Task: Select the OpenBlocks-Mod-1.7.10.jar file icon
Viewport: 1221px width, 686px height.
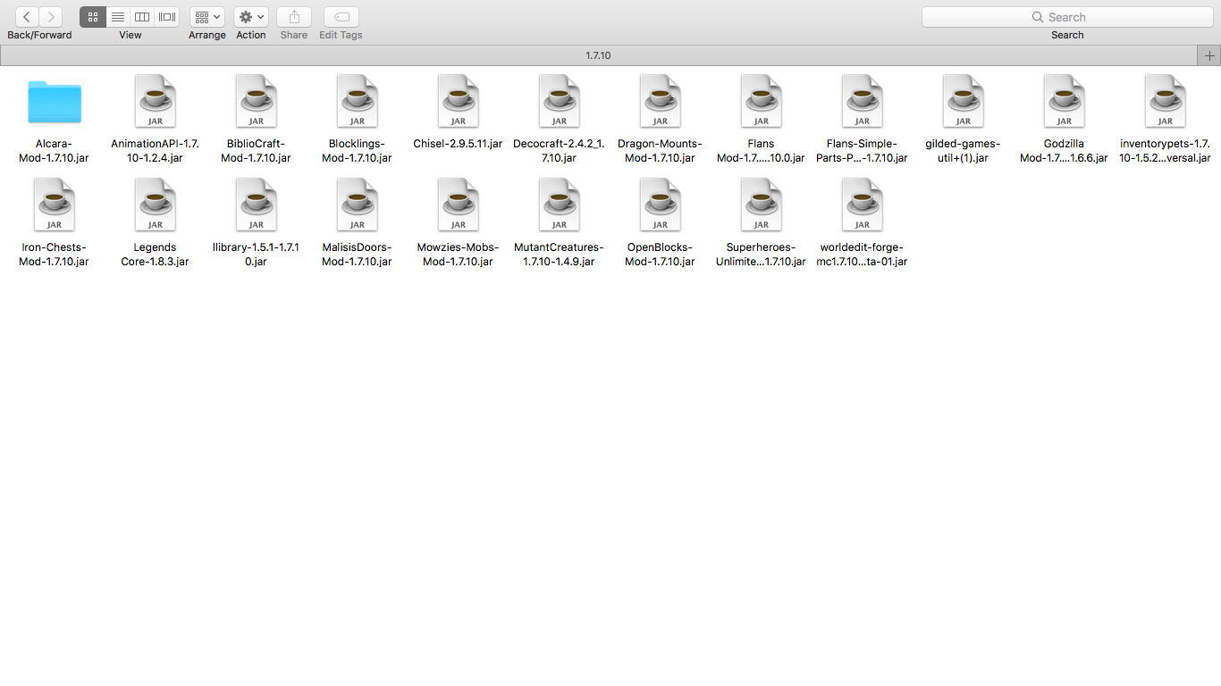Action: [661, 205]
